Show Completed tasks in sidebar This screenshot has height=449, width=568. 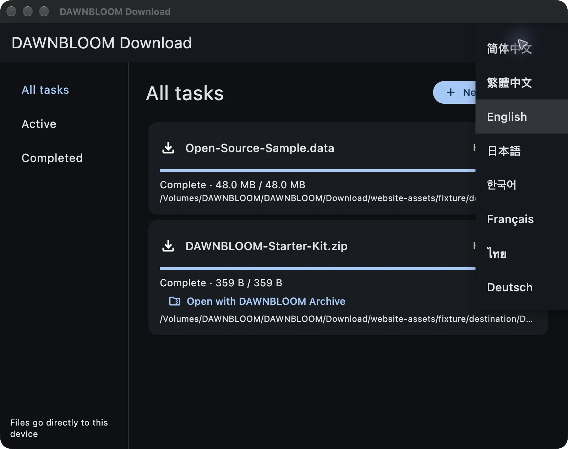tap(52, 158)
